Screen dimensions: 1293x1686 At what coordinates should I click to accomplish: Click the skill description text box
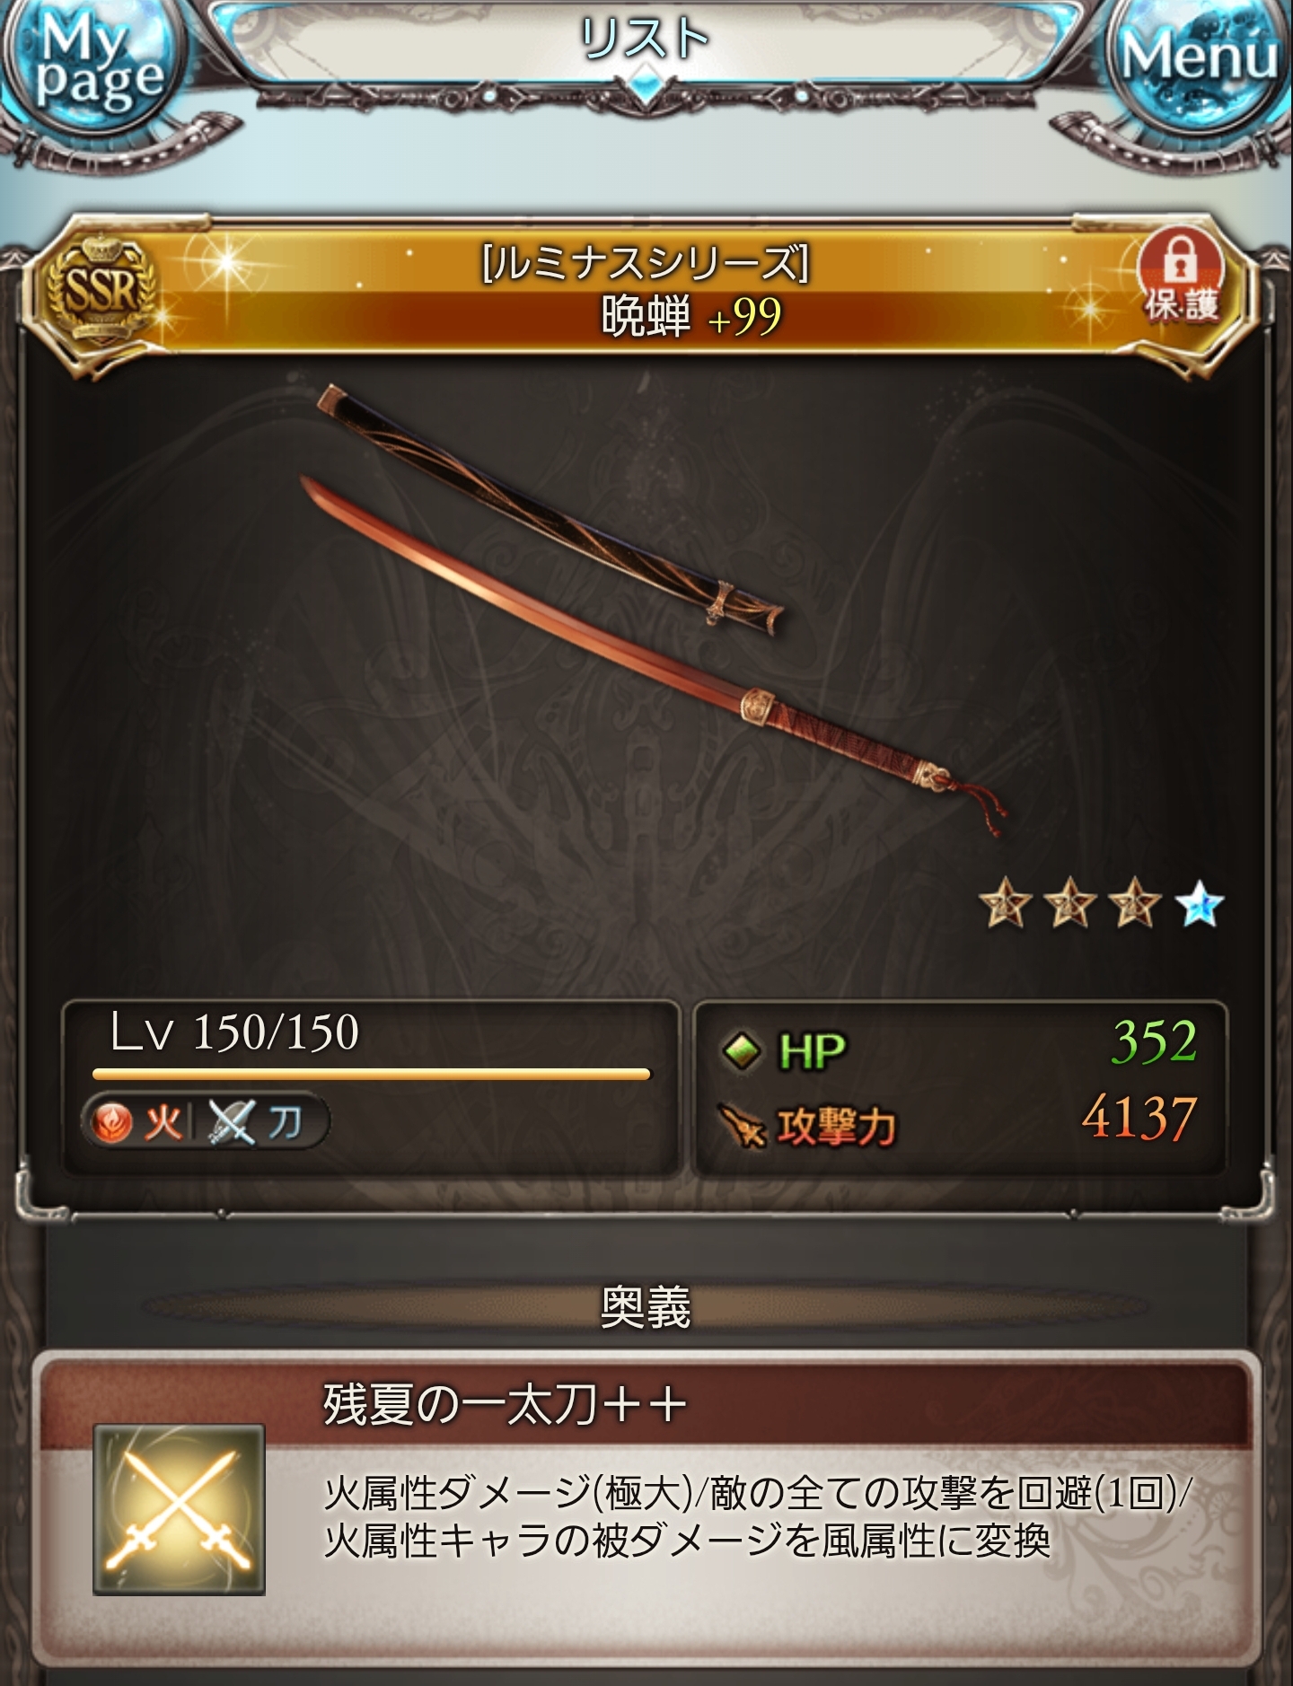tap(758, 1518)
